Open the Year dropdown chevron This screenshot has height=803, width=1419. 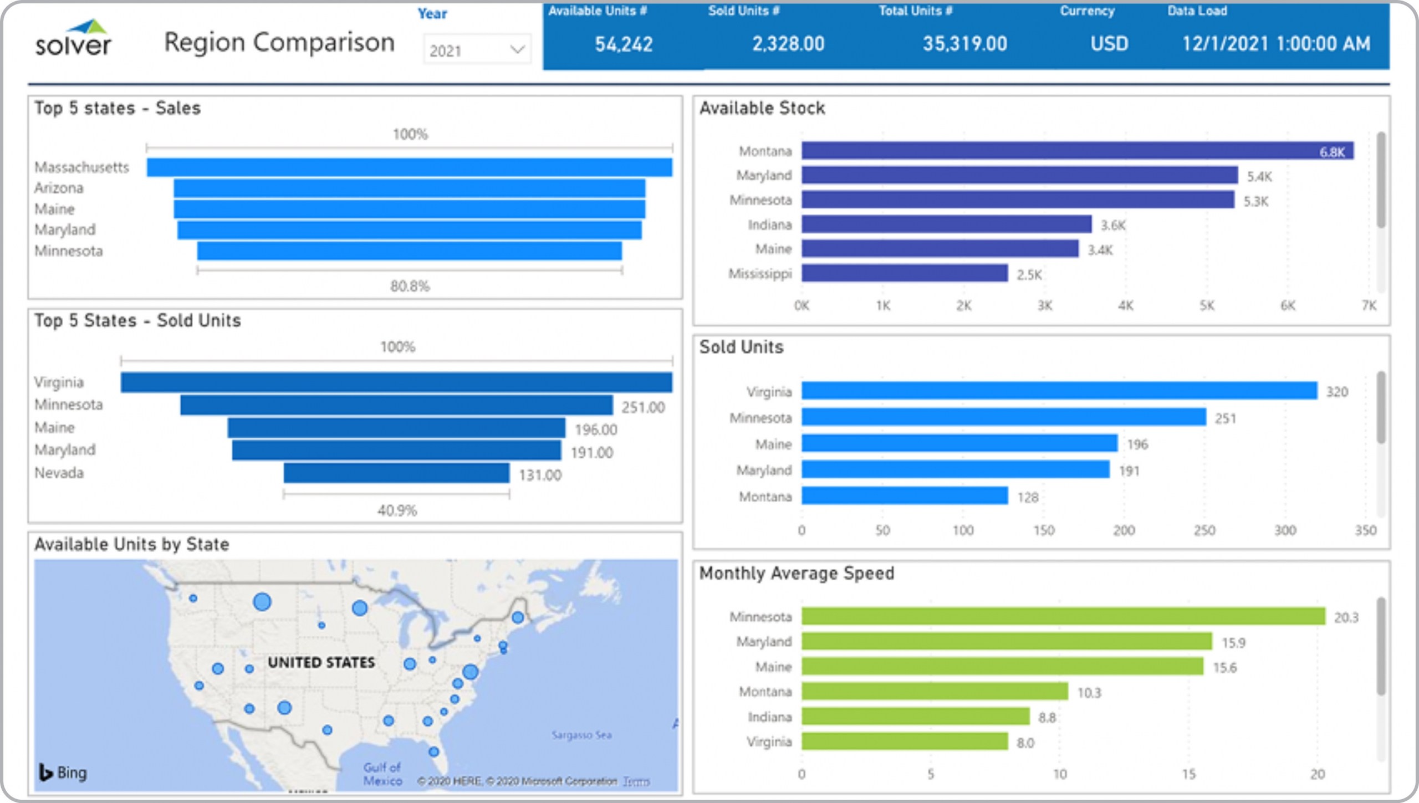click(517, 50)
